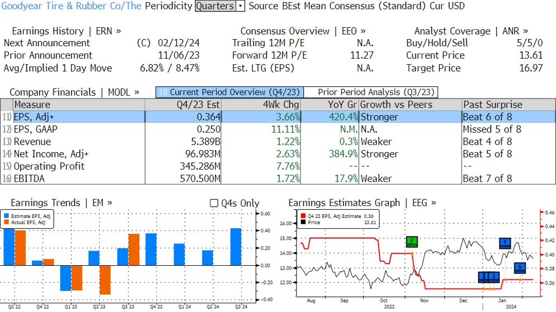Click the orange Actual EPS, Adj legend swatch

pyautogui.click(x=7, y=222)
